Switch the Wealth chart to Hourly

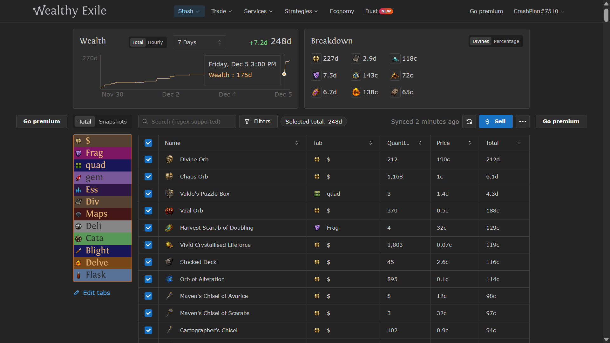click(155, 42)
